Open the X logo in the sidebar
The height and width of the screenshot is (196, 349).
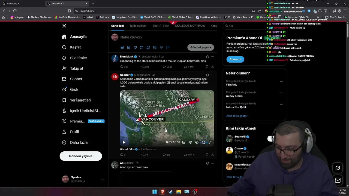click(x=64, y=26)
